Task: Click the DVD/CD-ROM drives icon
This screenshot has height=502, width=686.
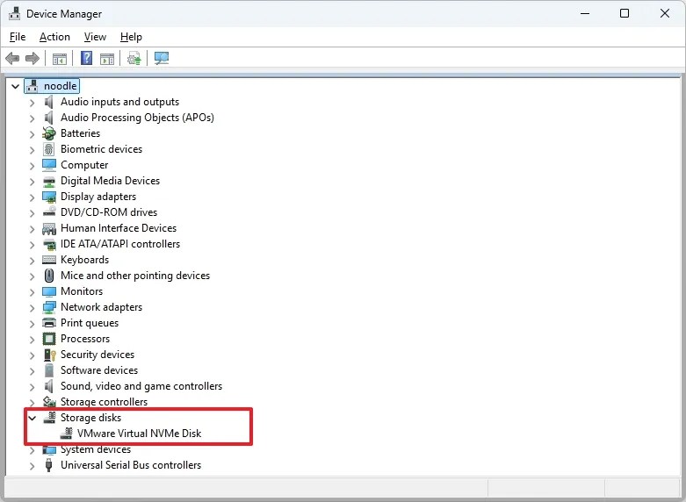Action: pyautogui.click(x=49, y=212)
